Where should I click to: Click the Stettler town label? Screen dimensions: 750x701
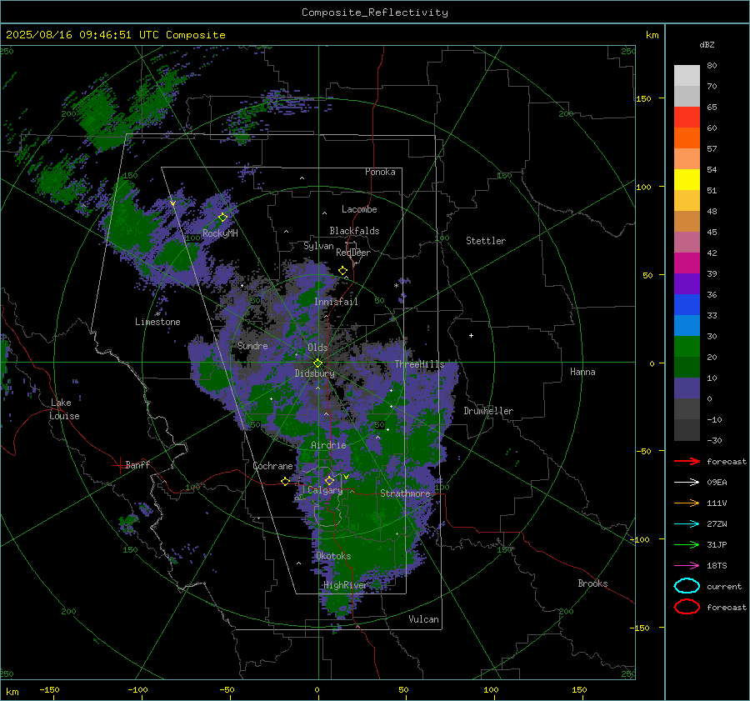486,241
